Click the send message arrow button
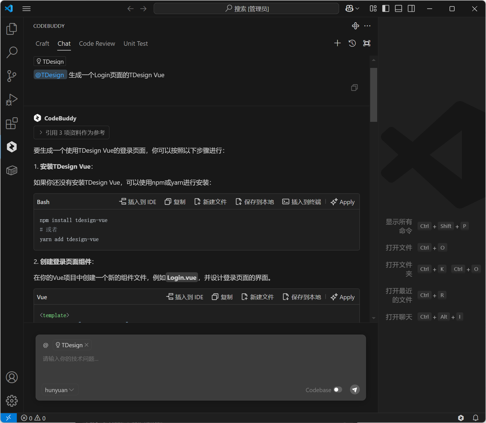486x423 pixels. [x=355, y=390]
